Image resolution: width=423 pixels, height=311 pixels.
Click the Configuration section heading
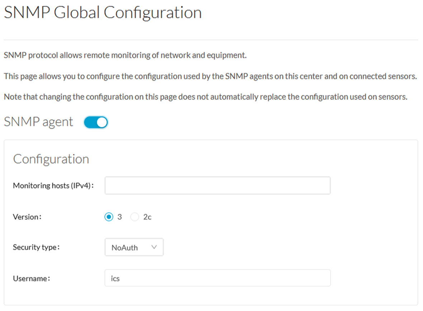[51, 159]
